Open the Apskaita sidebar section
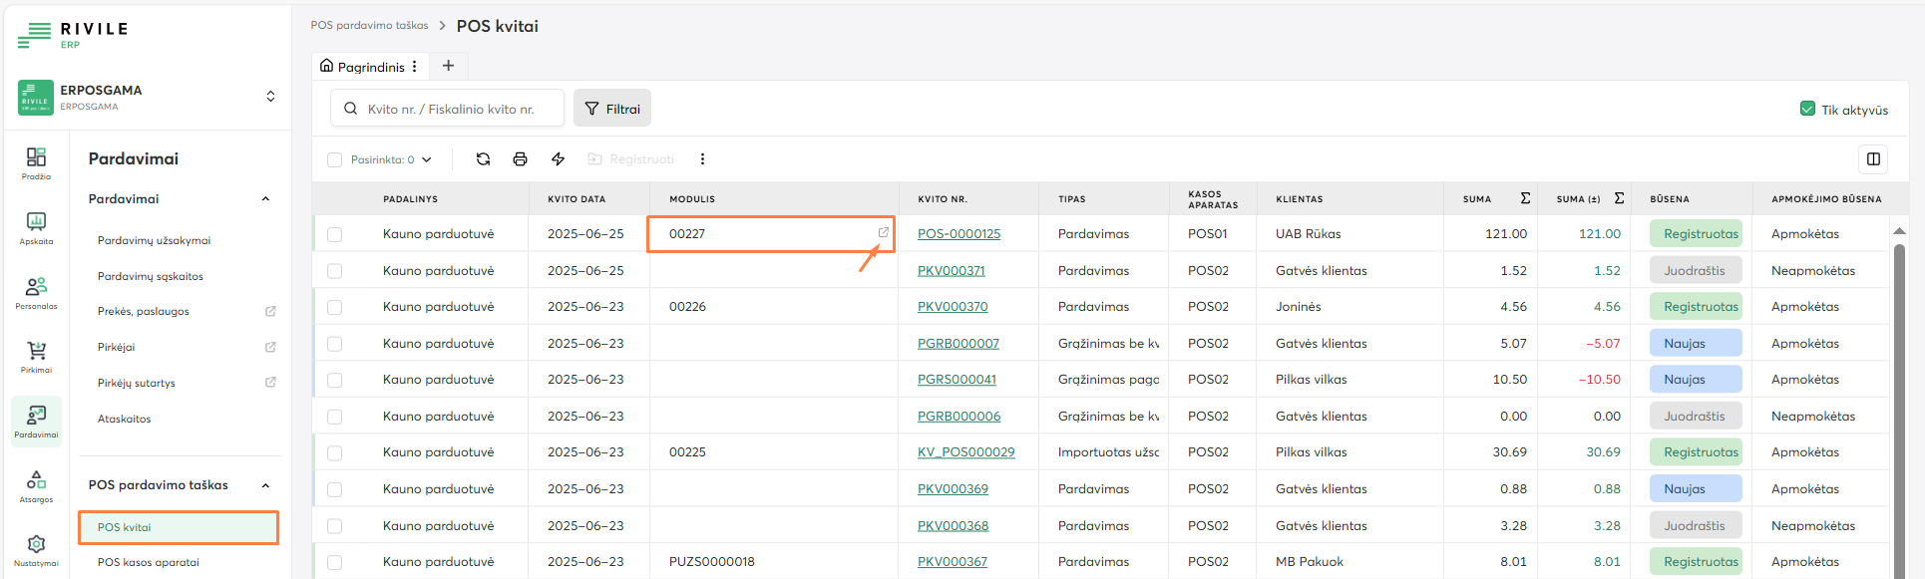The height and width of the screenshot is (579, 1925). coord(36,227)
